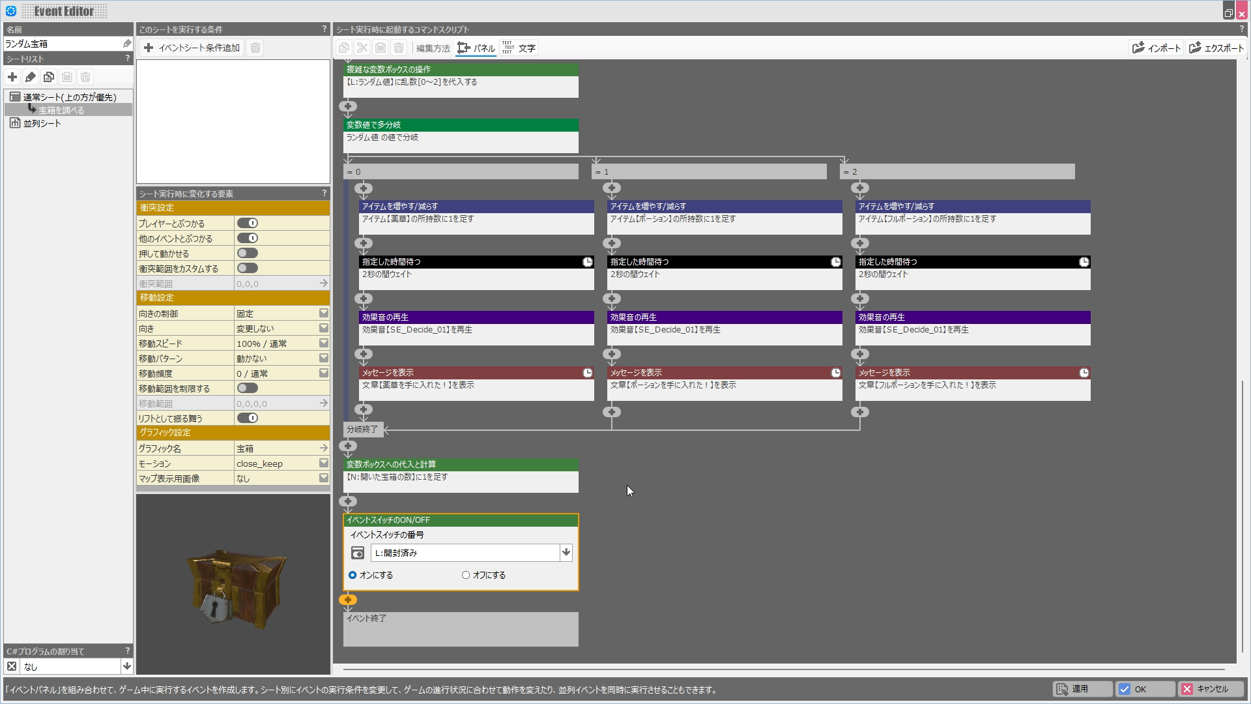Viewport: 1251px width, 704px height.
Task: Click help icon of コマンドスクリプト panel
Action: (1241, 29)
